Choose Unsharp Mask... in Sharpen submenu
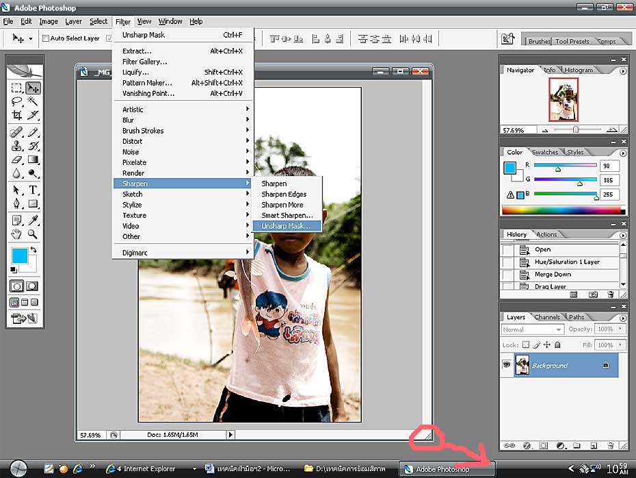 pos(287,226)
